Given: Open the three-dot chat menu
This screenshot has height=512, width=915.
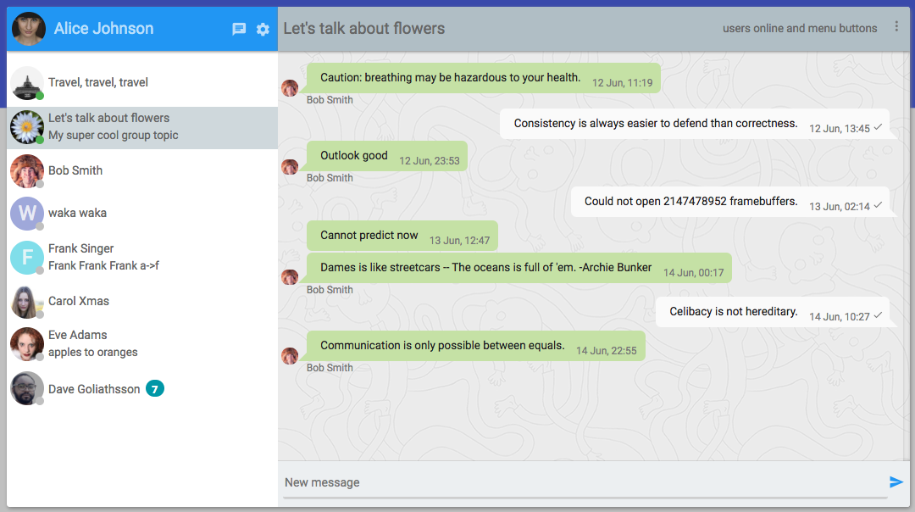Looking at the screenshot, I should pos(896,27).
